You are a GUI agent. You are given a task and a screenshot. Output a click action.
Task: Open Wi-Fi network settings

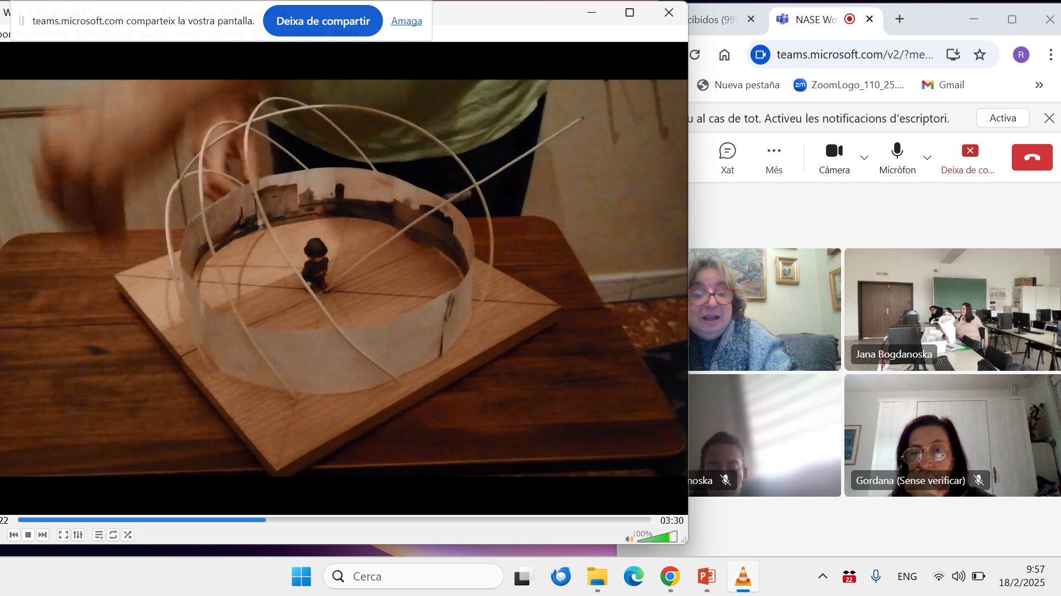[938, 577]
